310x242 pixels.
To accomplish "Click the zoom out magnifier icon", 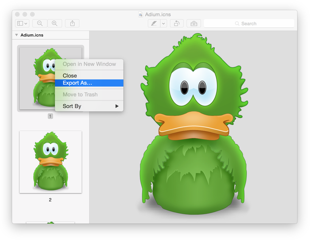I will coord(40,23).
